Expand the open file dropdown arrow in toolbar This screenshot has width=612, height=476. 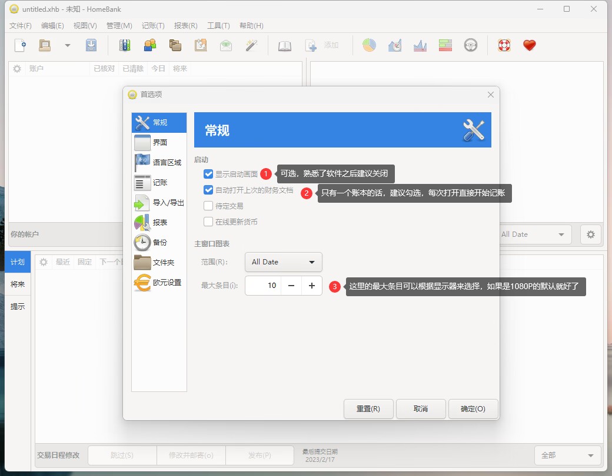click(x=67, y=45)
